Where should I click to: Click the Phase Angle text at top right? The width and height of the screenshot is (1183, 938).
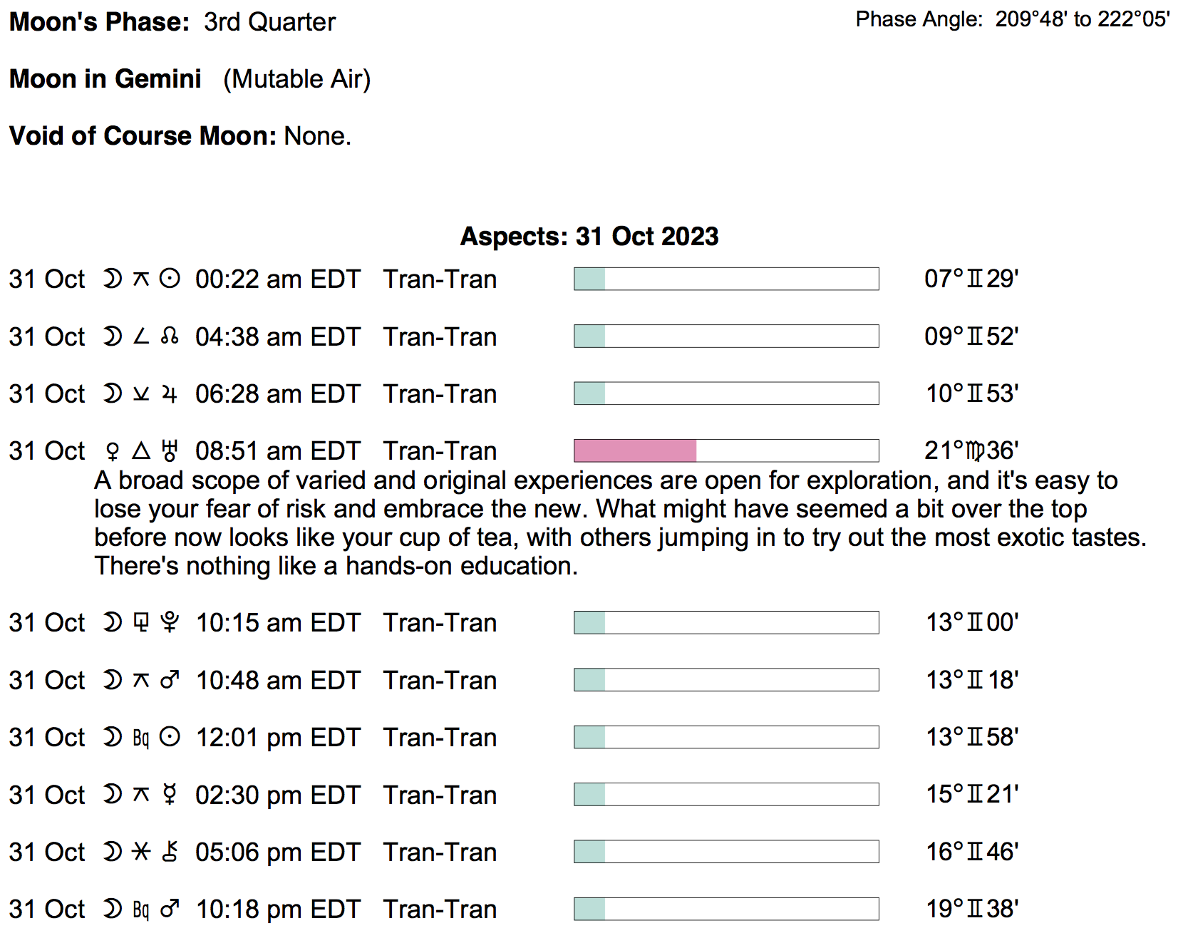(x=1012, y=19)
